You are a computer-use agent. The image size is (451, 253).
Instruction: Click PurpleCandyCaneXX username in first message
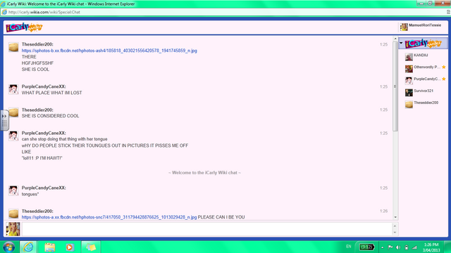(44, 86)
